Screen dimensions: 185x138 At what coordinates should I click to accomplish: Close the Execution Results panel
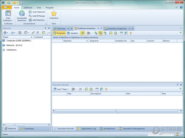181,85
